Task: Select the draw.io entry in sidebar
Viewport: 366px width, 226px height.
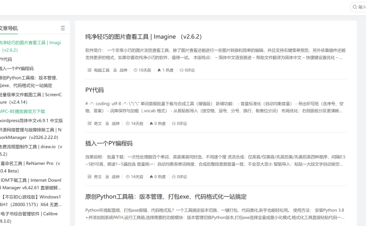Action: click(31, 150)
